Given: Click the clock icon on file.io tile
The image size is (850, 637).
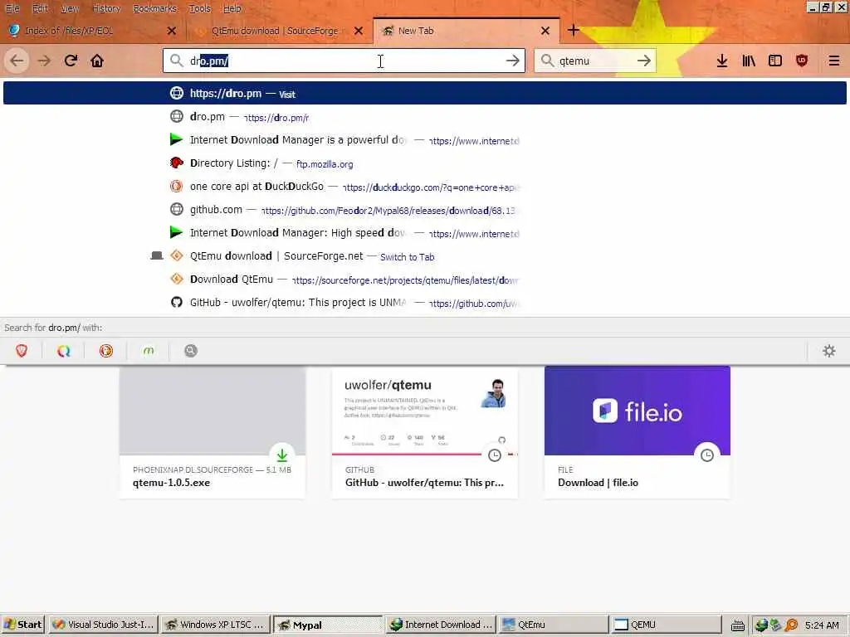Looking at the screenshot, I should 707,455.
